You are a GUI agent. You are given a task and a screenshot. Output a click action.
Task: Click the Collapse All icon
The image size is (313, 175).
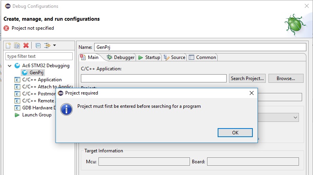point(38,45)
